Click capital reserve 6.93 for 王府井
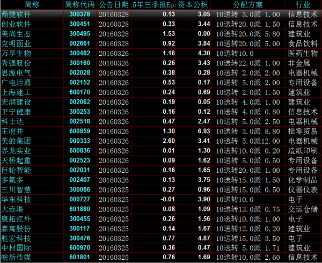 pyautogui.click(x=204, y=131)
